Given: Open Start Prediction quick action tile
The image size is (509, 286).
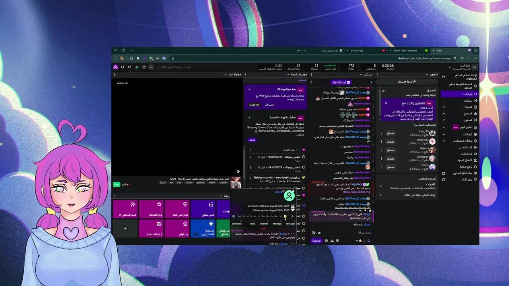Looking at the screenshot, I should [177, 228].
